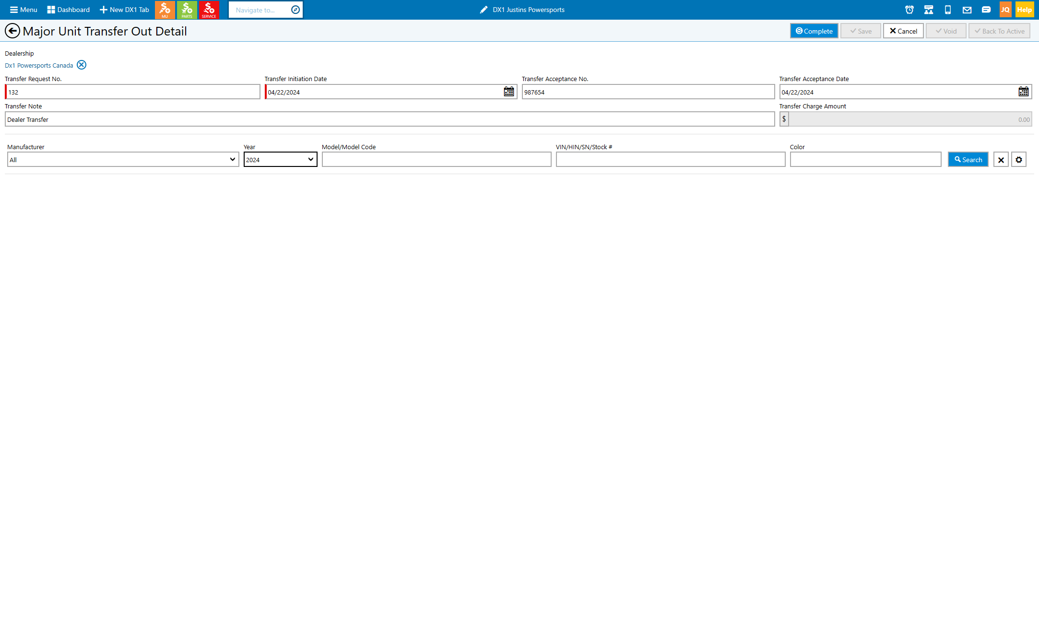Click the Search button

(968, 160)
